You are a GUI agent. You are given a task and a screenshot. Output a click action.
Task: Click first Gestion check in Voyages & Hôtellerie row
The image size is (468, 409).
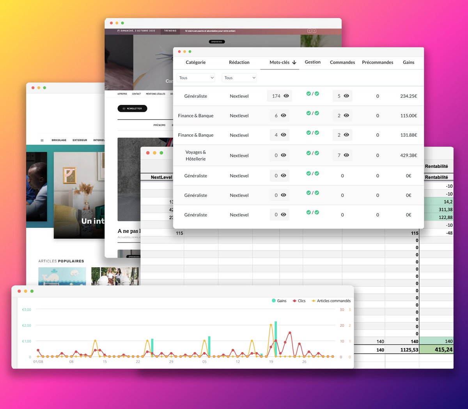(x=308, y=153)
